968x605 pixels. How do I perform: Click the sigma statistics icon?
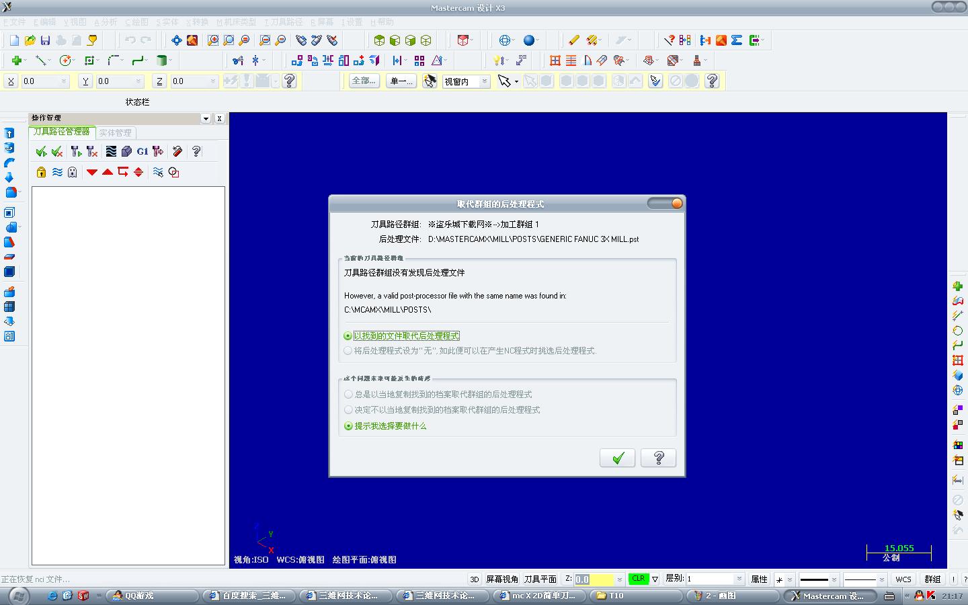point(737,40)
